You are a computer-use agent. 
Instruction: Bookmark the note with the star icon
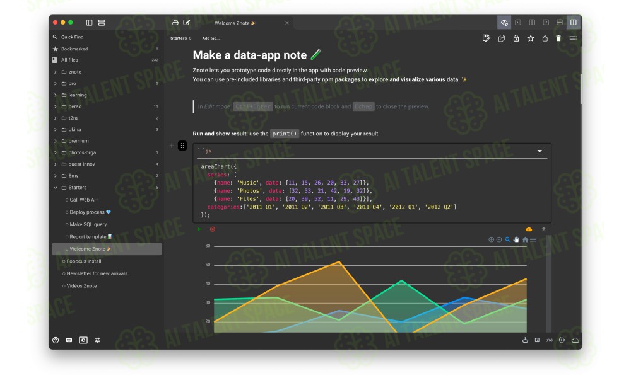[x=531, y=38]
